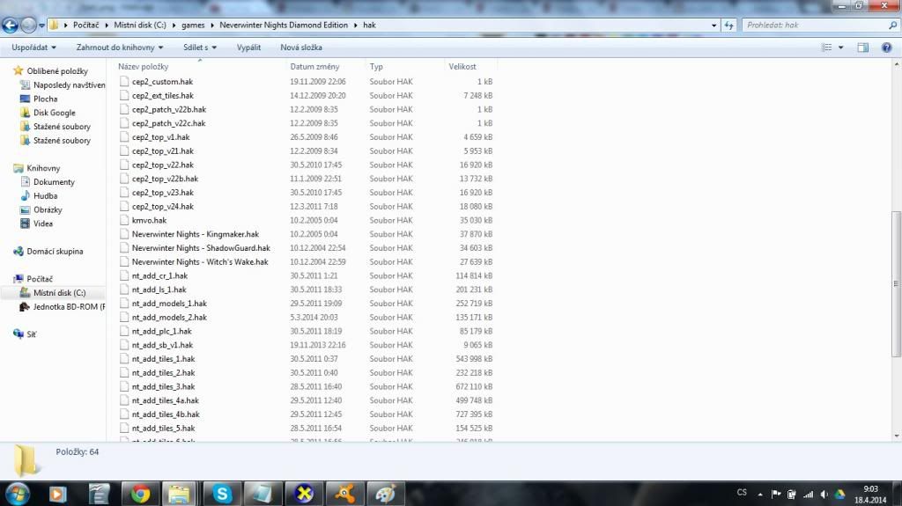
Task: Select file nt_add_models_2.hak
Action: [x=169, y=318]
